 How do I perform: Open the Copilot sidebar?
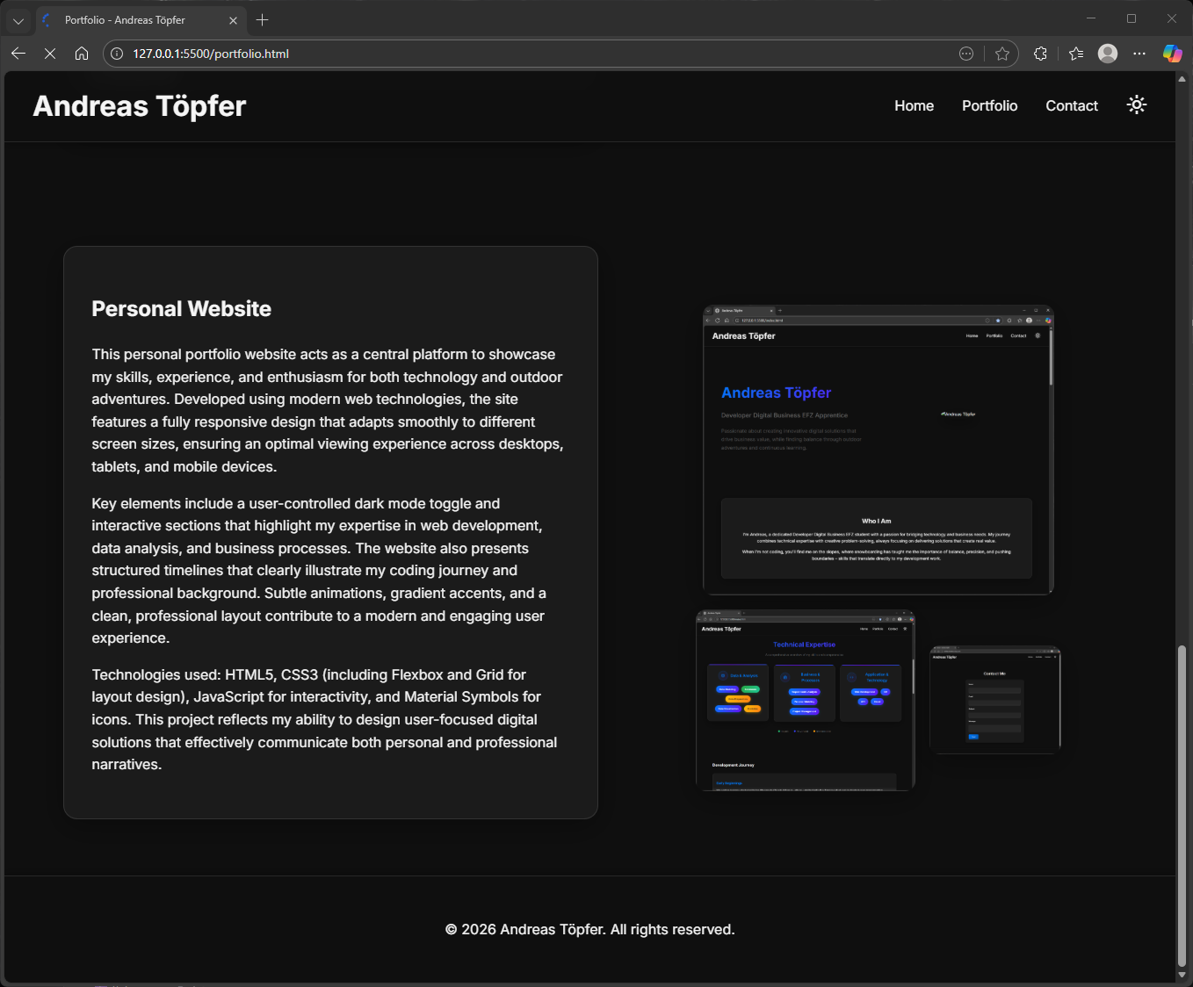click(x=1172, y=54)
